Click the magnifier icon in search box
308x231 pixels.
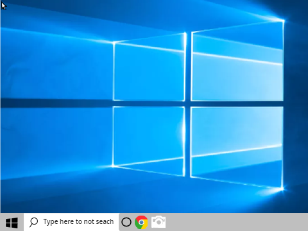(x=33, y=222)
